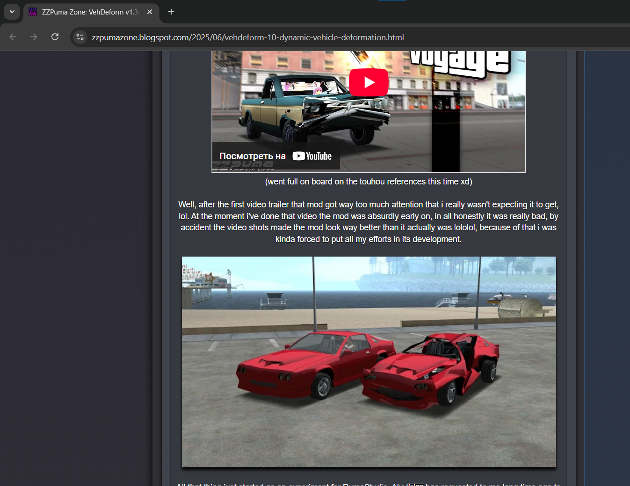Click the line starting "lol. At the moment"
This screenshot has width=630, height=486.
[x=369, y=216]
